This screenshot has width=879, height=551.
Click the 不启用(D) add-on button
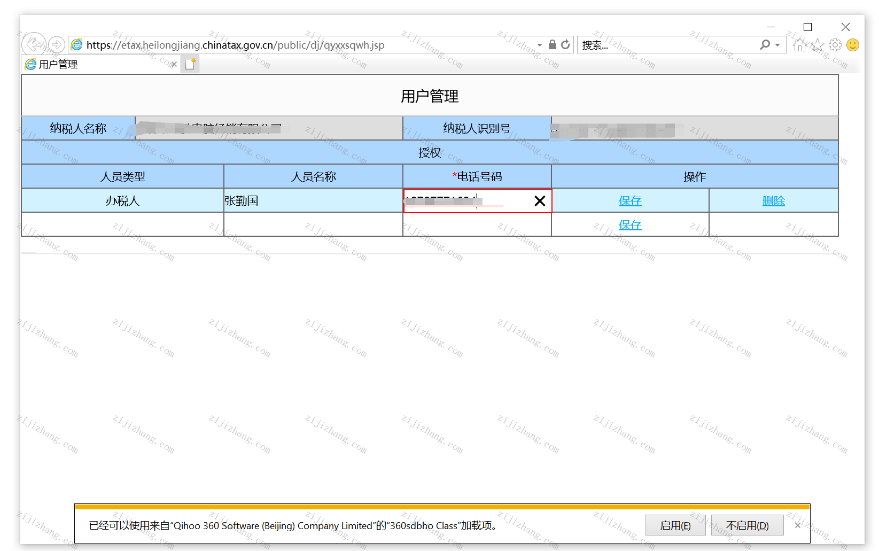[x=747, y=525]
